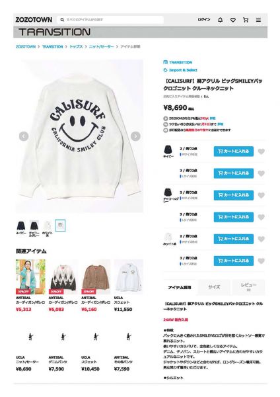Open favorites heart icon in header
Viewport: 280px width, 397px height.
[x=232, y=20]
